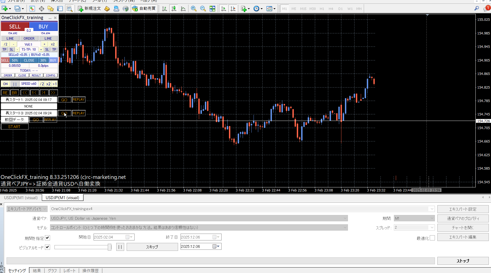Viewport: 491px width, 273px height.
Task: Click the ストップ stop button
Action: 463,261
